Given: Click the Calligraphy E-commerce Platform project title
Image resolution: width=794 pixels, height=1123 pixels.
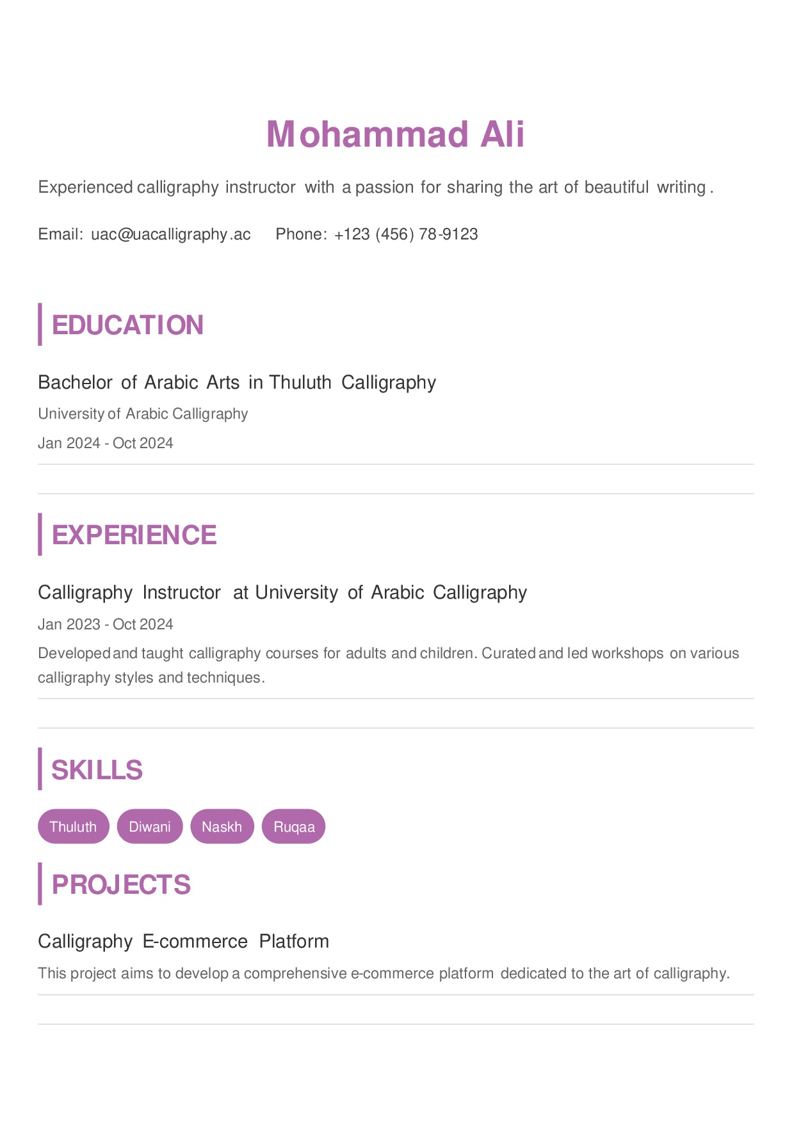Looking at the screenshot, I should point(184,941).
